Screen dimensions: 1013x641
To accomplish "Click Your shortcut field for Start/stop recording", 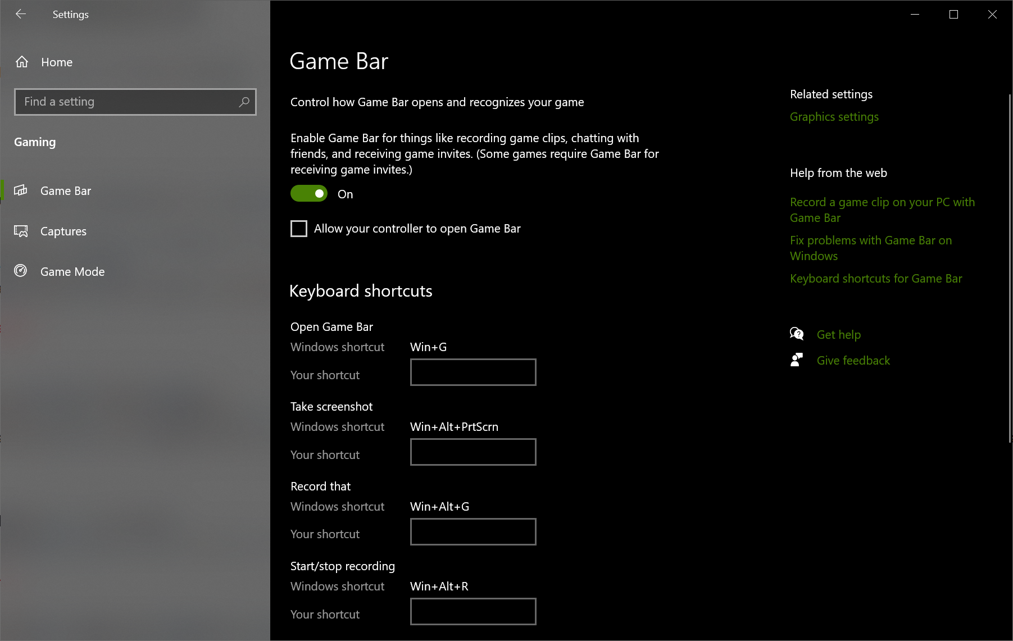I will (473, 611).
